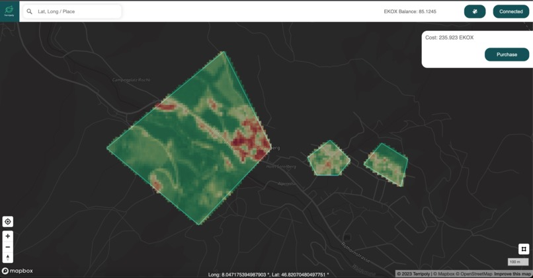Screen dimensions: 533x278
Task: Click the search magnifier icon
Action: click(30, 11)
